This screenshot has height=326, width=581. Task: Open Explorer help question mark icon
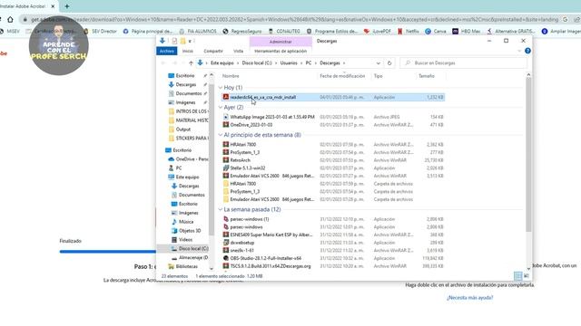click(x=527, y=51)
